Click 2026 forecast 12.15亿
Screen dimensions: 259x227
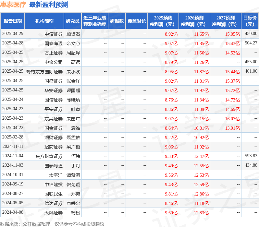pos(201,119)
